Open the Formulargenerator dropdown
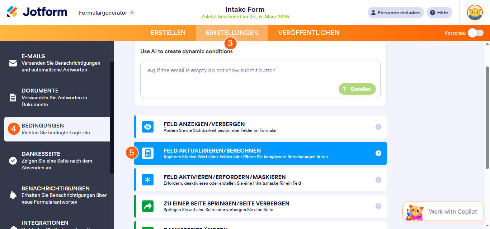The image size is (490, 229). point(132,13)
